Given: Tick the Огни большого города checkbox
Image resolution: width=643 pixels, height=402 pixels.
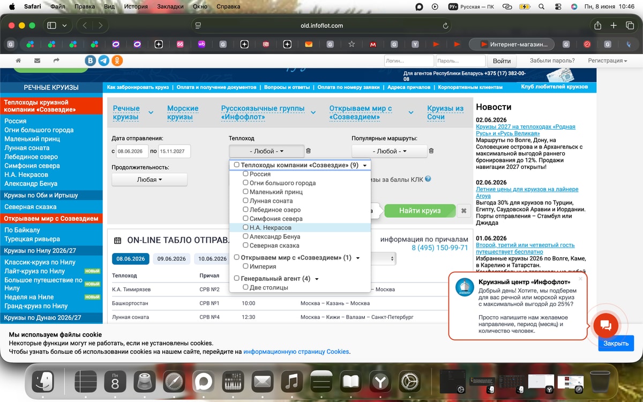Looking at the screenshot, I should coord(245,183).
